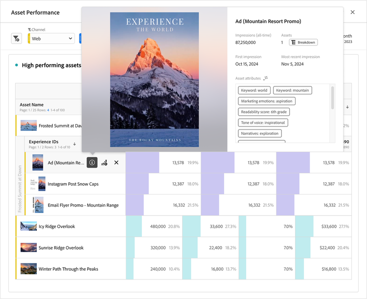Image resolution: width=367 pixels, height=299 pixels.
Task: Click the Nov 5, 2024 most recent impression date
Action: 292,64
